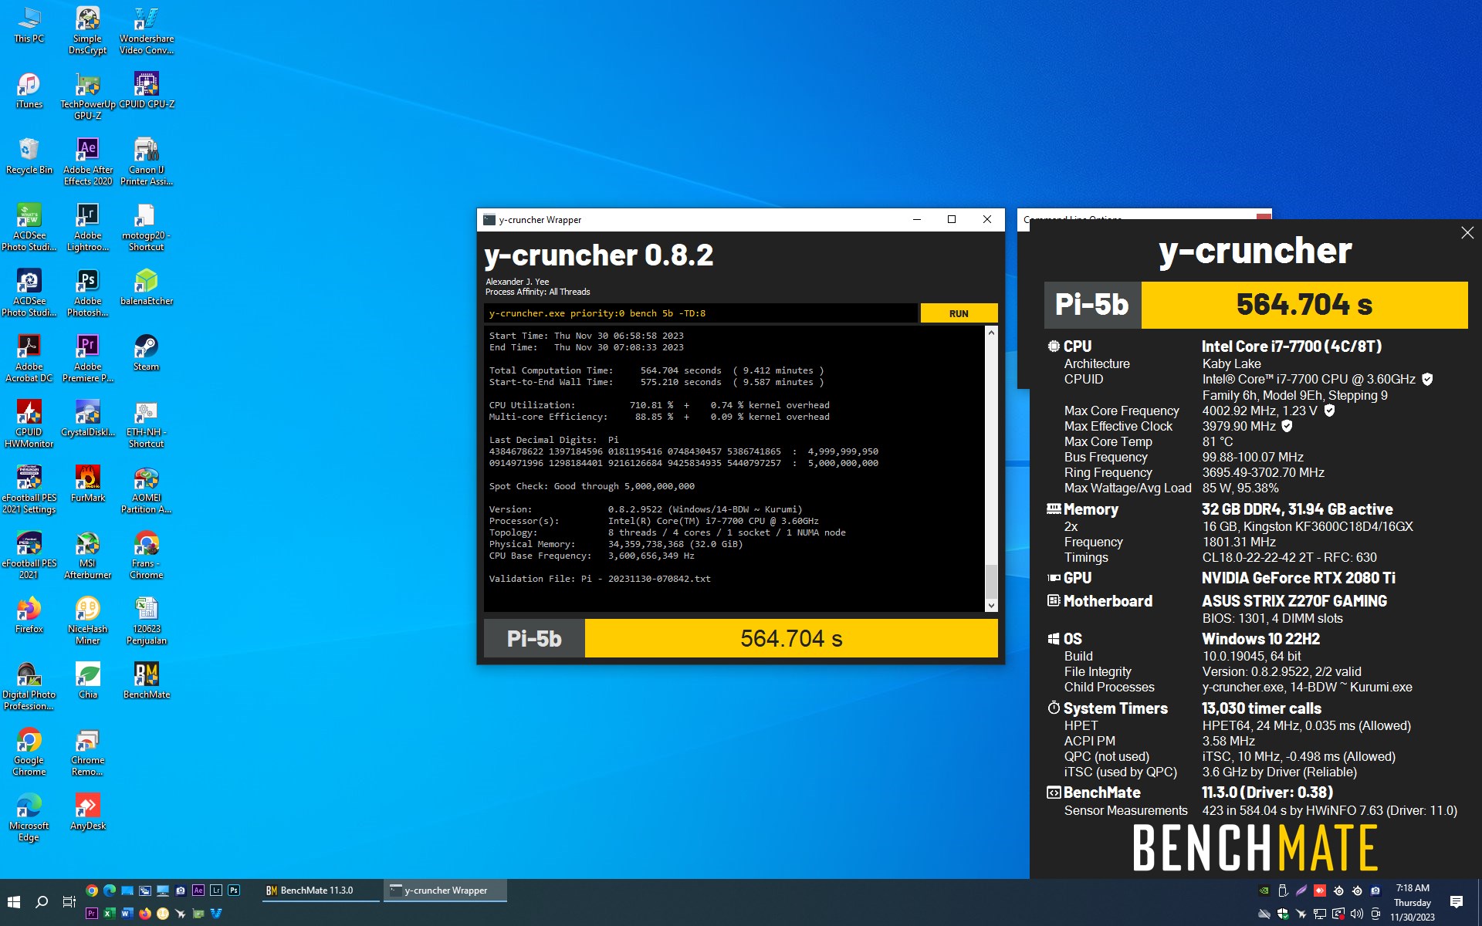
Task: Open taskbar Search magnifier
Action: 42,902
